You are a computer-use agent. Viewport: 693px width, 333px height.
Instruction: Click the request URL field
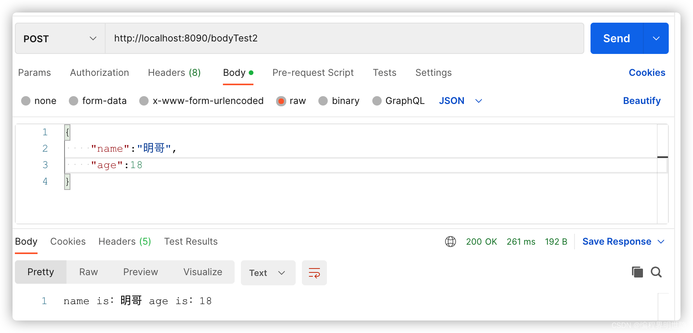[x=344, y=38]
